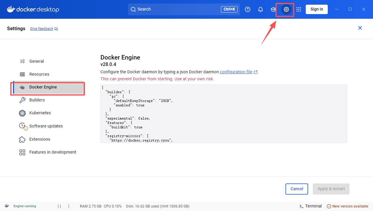Close Settings with the blue X
Viewport: 373px width, 211px height.
coord(360,28)
